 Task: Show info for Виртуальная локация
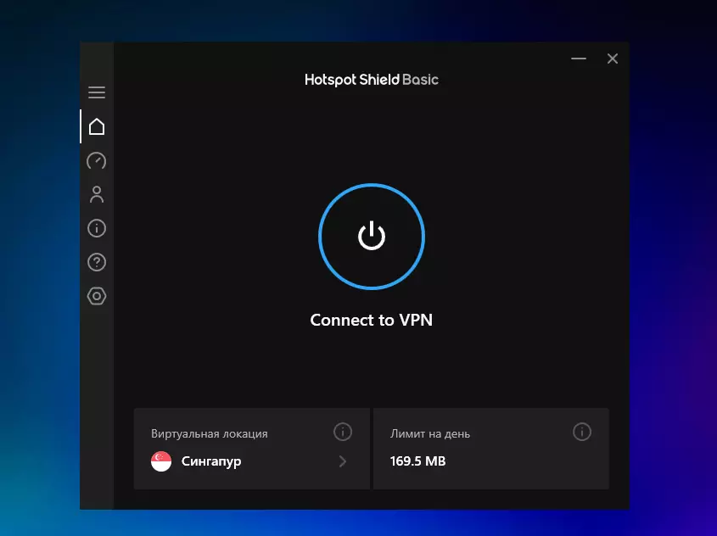pos(343,432)
